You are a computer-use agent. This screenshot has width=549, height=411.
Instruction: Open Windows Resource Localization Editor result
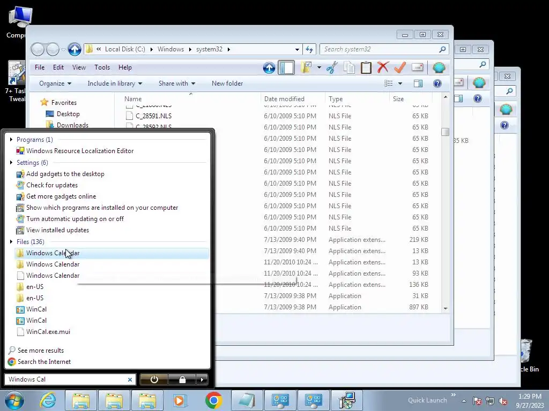click(x=80, y=151)
